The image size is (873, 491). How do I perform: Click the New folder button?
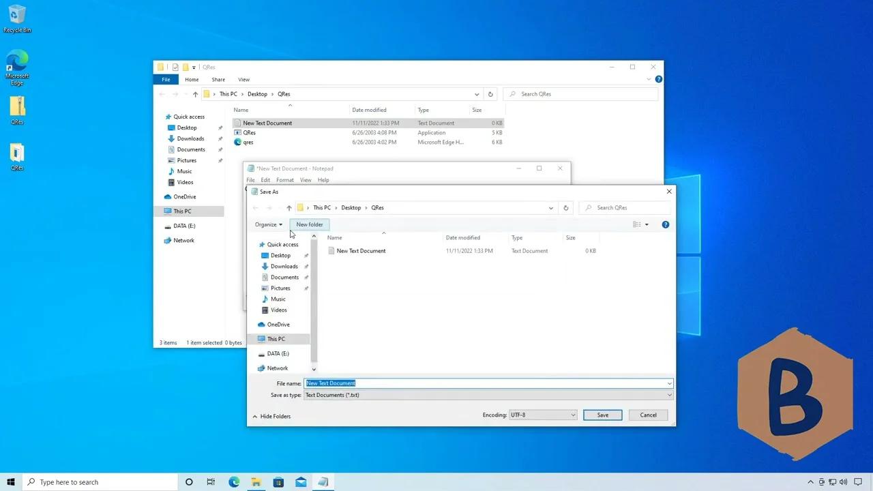[x=309, y=224]
